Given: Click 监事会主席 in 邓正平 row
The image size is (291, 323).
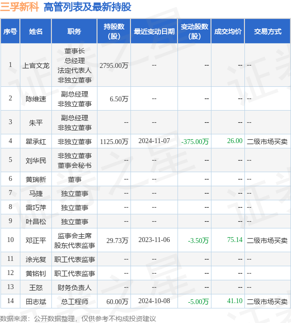Looking at the screenshot, I should 74,236.
